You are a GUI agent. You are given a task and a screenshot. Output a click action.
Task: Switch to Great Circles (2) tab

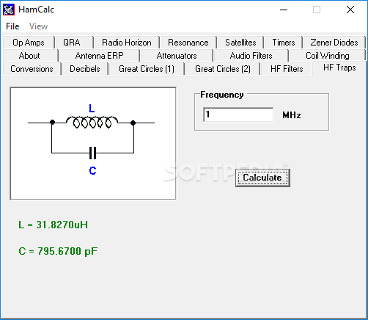(x=223, y=69)
